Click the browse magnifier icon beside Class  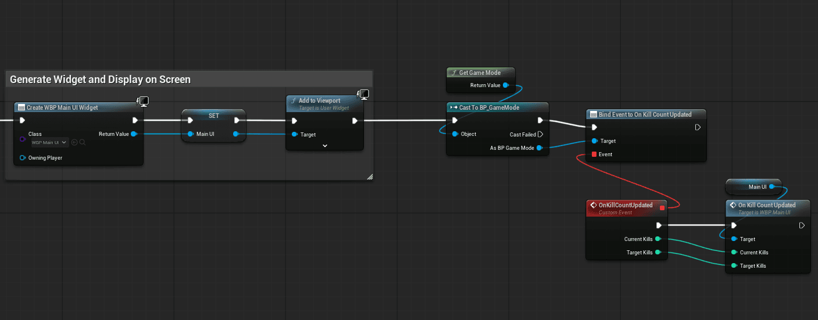pos(83,142)
